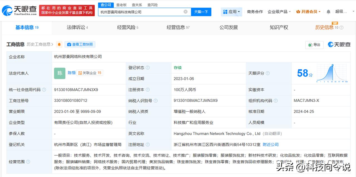Click the 存续 status text
The image size is (356, 177).
click(178, 68)
